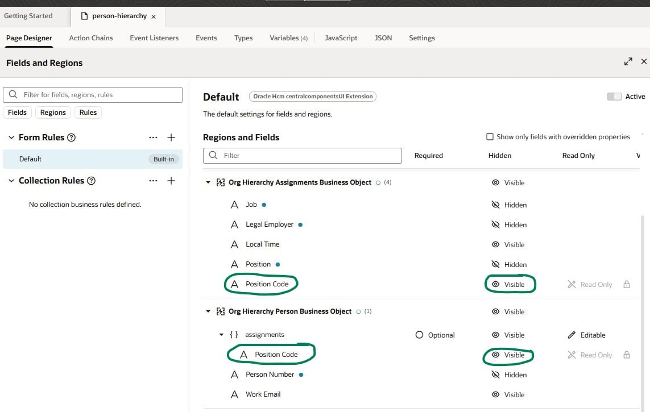Switch to the Events tab

click(206, 38)
